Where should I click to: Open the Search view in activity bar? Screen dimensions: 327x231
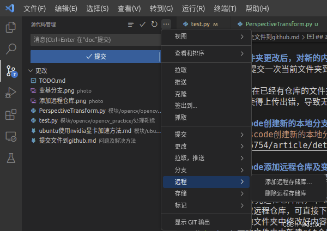(x=11, y=49)
